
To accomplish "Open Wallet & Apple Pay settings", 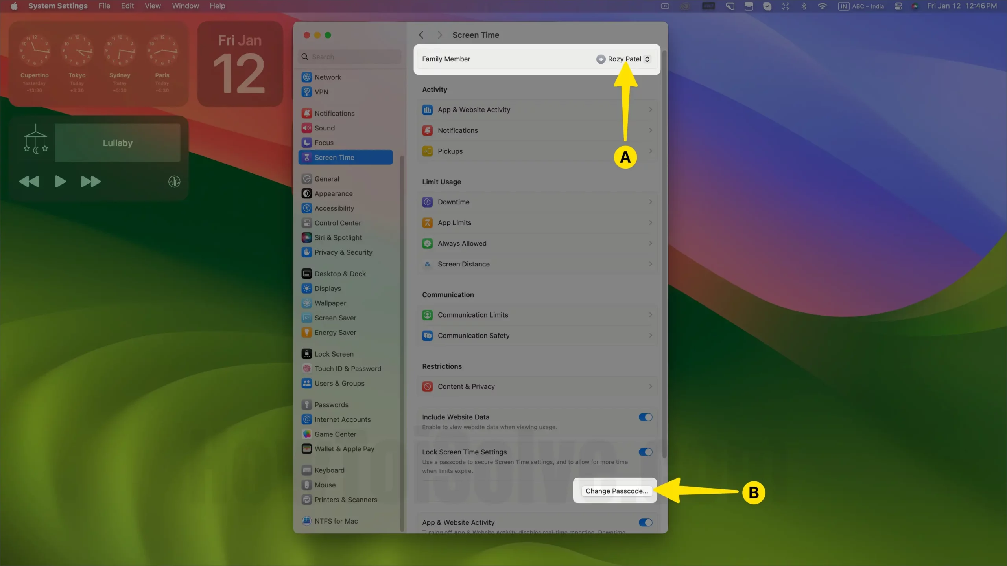I will pyautogui.click(x=345, y=448).
